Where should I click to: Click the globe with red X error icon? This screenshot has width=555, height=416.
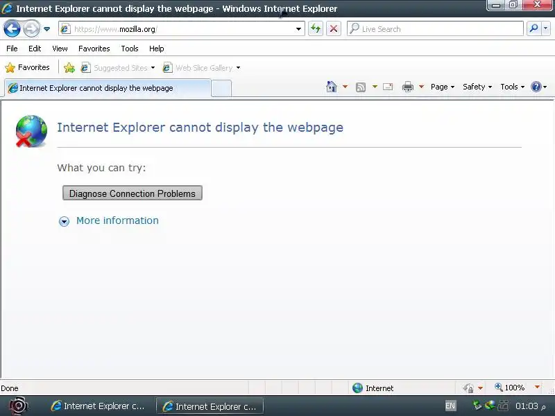(31, 131)
